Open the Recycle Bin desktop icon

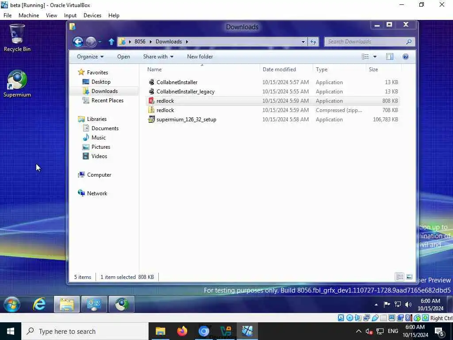17,38
